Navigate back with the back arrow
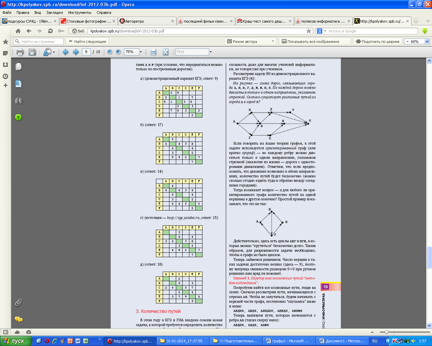This screenshot has height=346, width=432. click(29, 31)
